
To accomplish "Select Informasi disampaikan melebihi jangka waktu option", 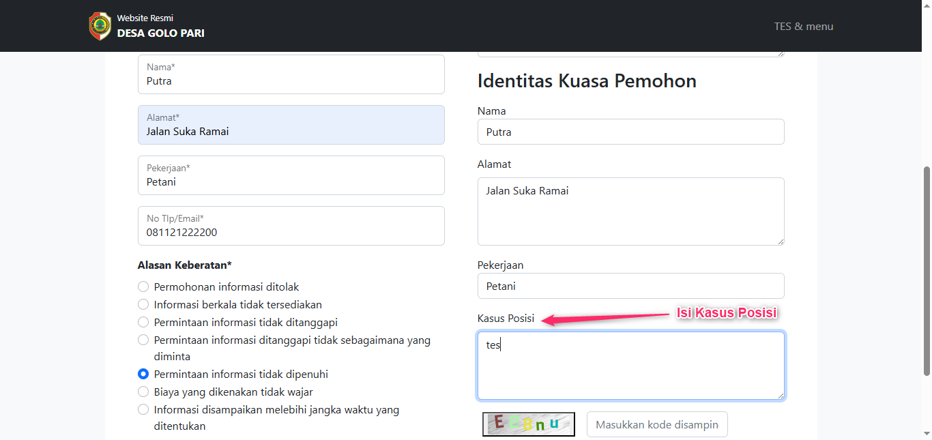I will tap(143, 409).
